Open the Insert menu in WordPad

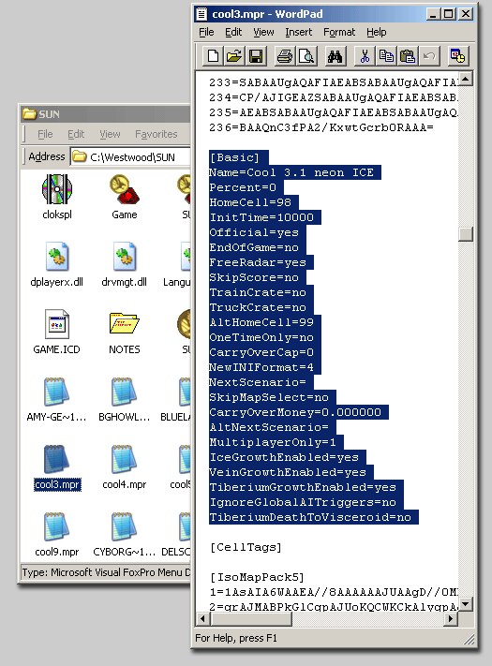point(298,32)
